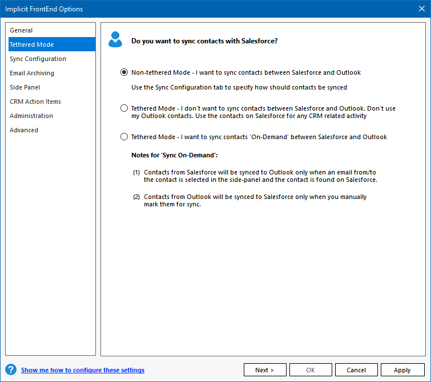Open the Show me how to configure link

pyautogui.click(x=83, y=370)
